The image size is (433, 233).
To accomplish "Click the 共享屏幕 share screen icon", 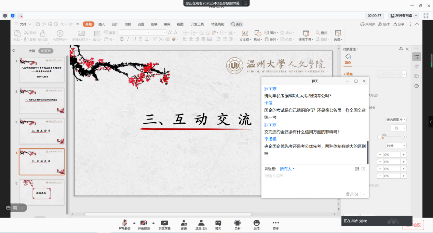I will [x=164, y=223].
